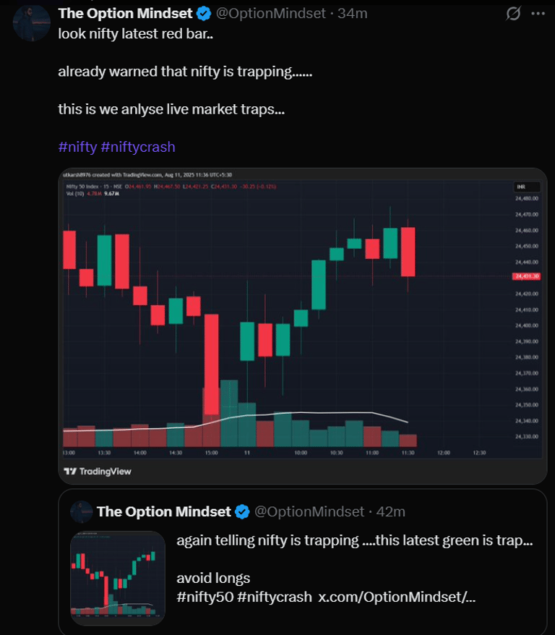Viewport: 555px width, 635px height.
Task: Click the TradingView logo on chart
Action: 98,472
